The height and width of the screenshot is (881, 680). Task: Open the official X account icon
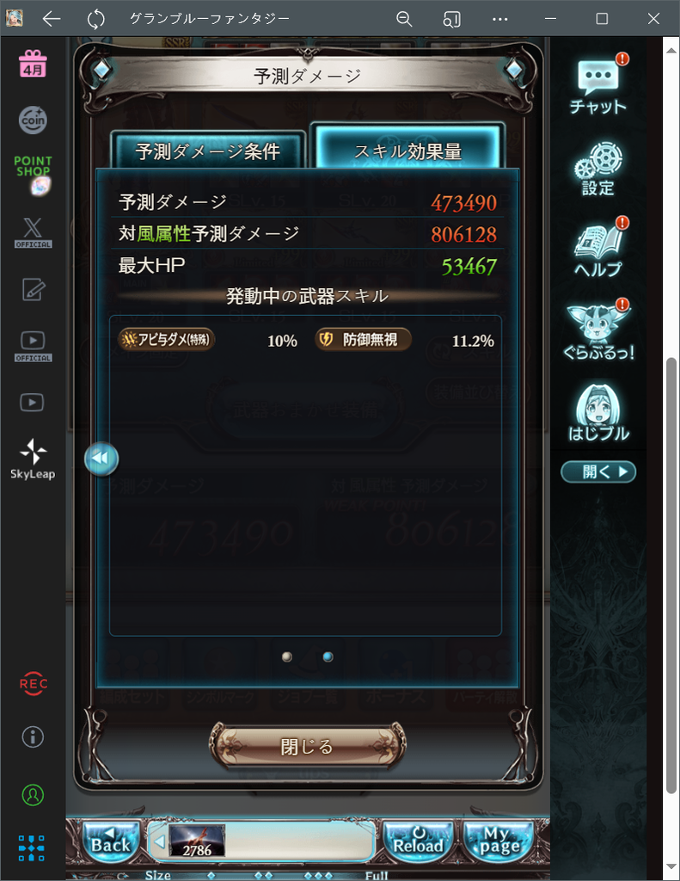point(33,232)
